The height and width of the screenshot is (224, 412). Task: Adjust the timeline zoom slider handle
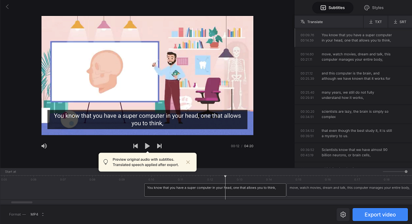[406, 172]
